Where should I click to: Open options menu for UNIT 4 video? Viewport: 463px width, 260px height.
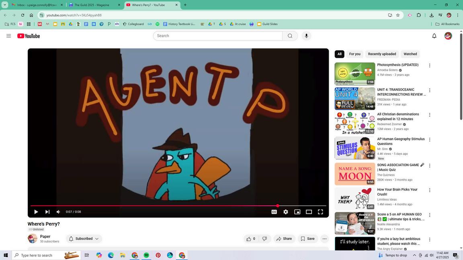[x=430, y=90]
